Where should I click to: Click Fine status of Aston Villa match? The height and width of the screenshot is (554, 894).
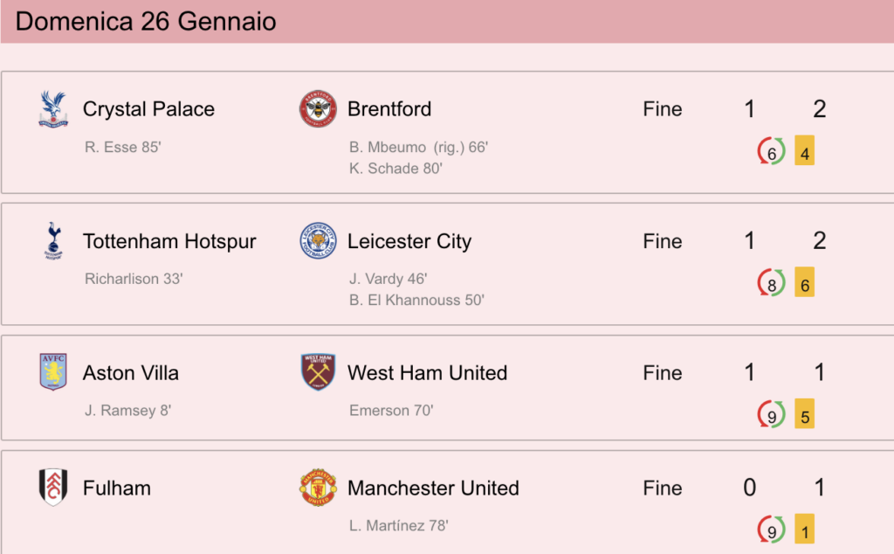click(663, 372)
